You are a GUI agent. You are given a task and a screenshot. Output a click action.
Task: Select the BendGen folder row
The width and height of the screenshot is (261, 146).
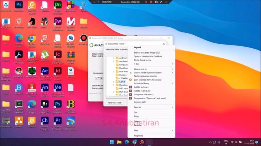(x=122, y=68)
